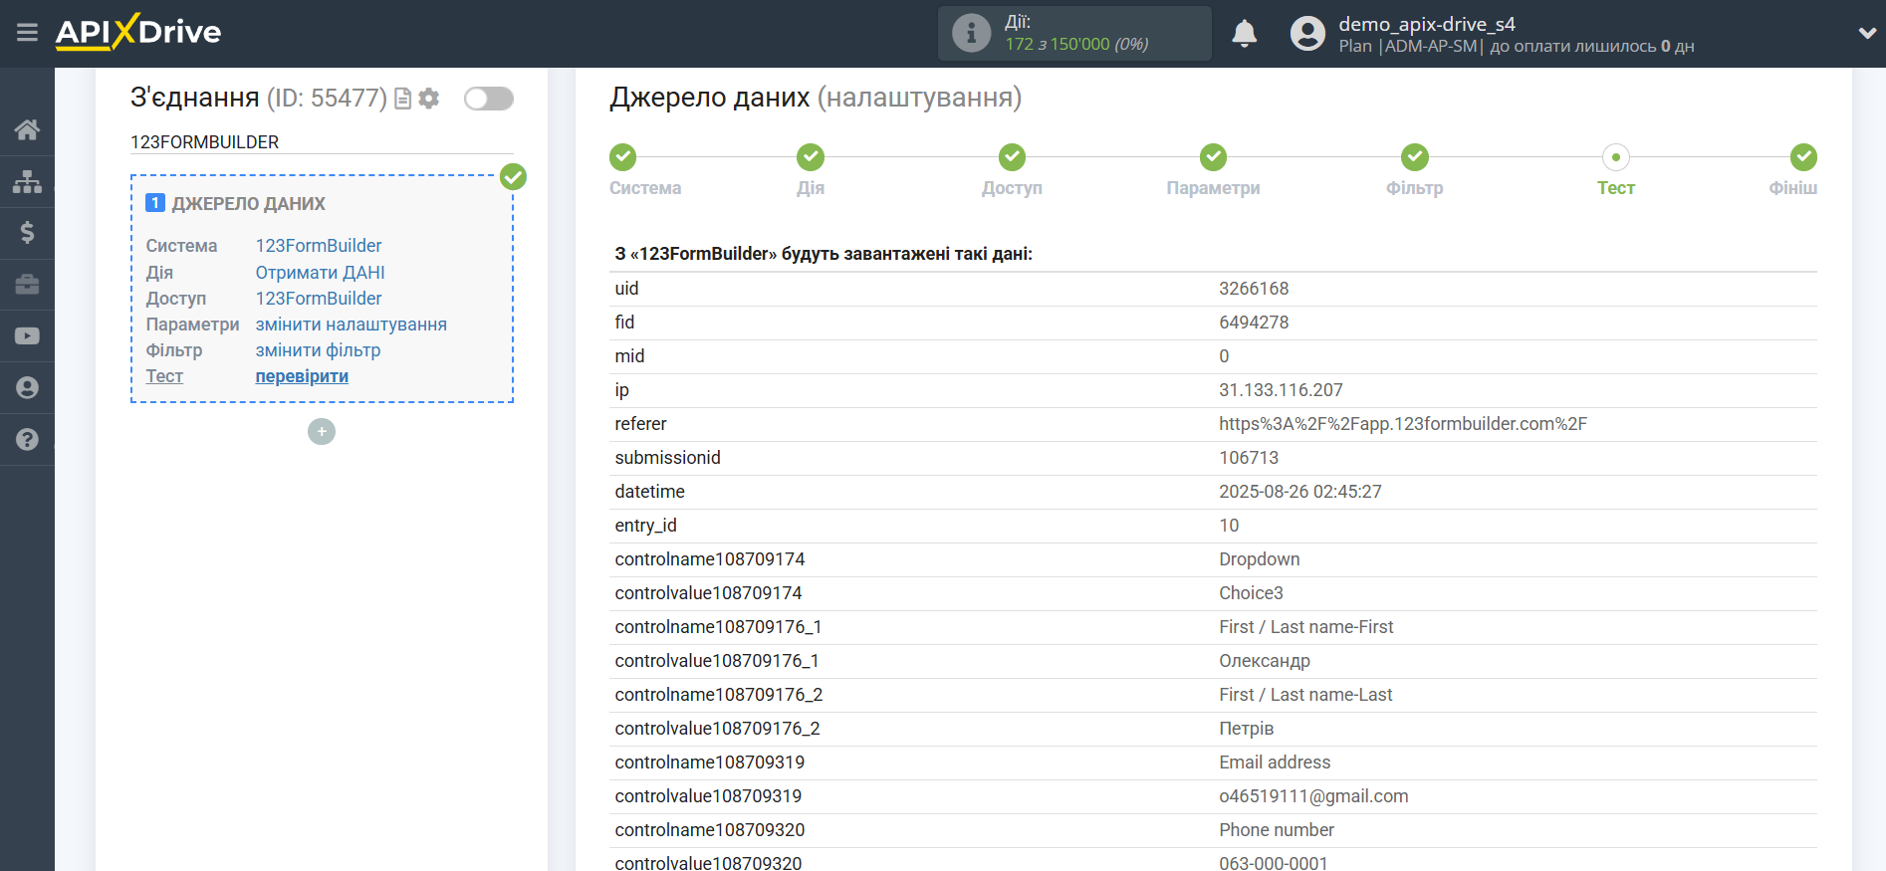The image size is (1886, 871).
Task: Click the 123FormBuilder access link
Action: pyautogui.click(x=319, y=298)
